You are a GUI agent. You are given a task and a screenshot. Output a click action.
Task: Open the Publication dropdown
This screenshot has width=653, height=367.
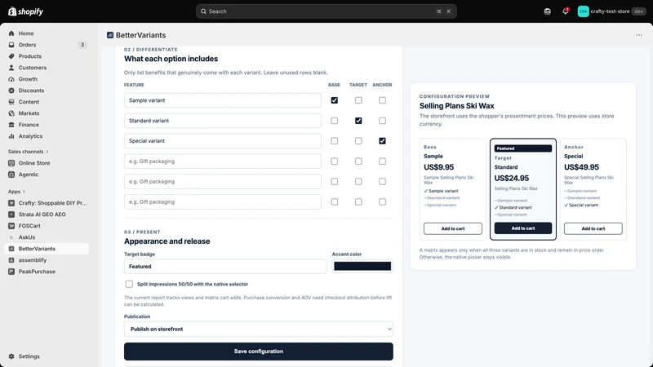pos(258,329)
